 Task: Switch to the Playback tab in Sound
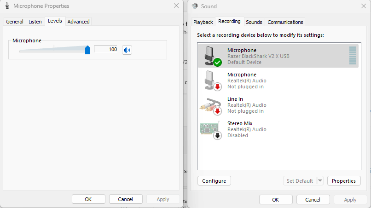pyautogui.click(x=203, y=22)
